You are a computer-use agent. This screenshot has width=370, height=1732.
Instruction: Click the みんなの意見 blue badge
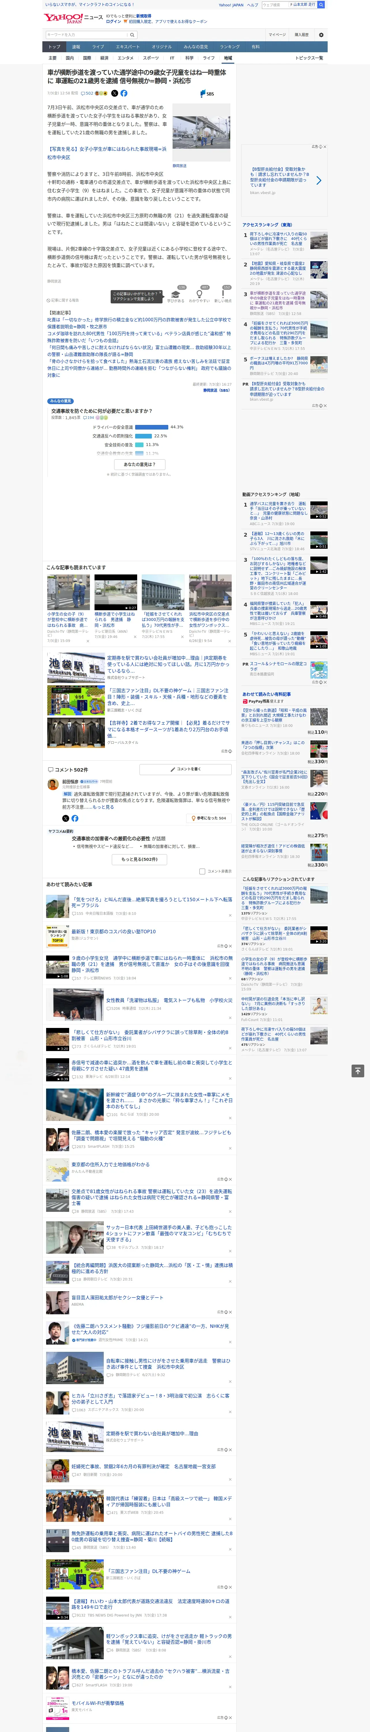[x=61, y=402]
